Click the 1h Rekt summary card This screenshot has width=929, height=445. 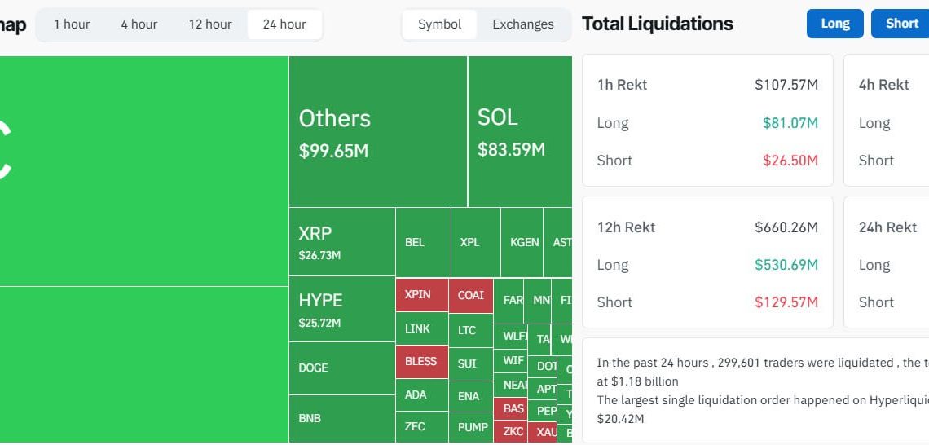click(707, 121)
